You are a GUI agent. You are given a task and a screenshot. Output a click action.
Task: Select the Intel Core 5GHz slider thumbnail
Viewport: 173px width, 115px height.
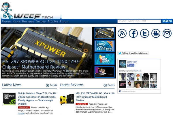(x=104, y=46)
